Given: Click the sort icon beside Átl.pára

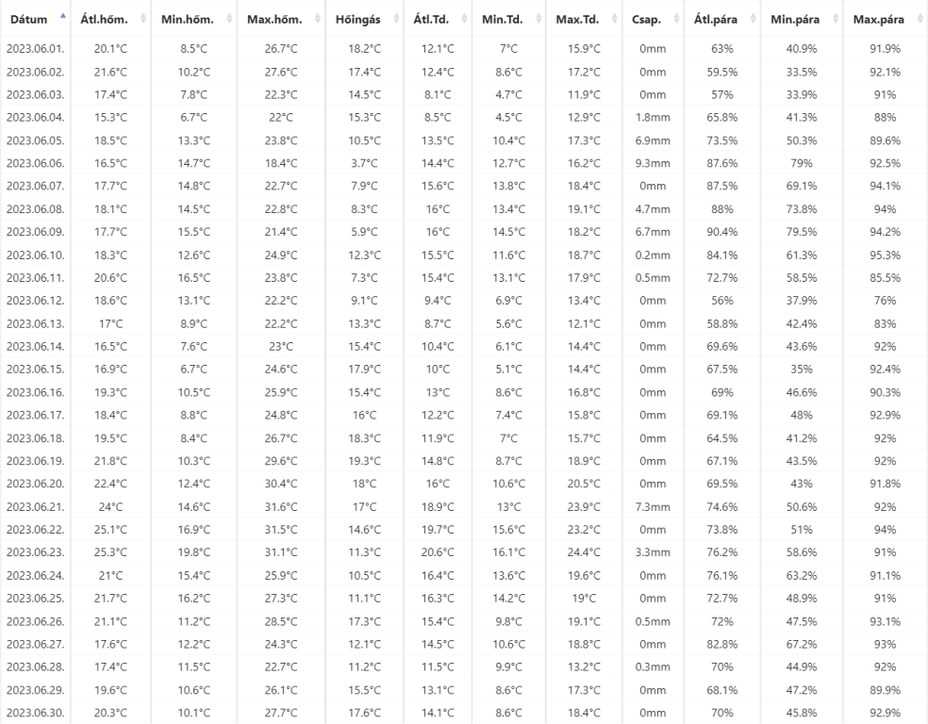Looking at the screenshot, I should pyautogui.click(x=752, y=19).
